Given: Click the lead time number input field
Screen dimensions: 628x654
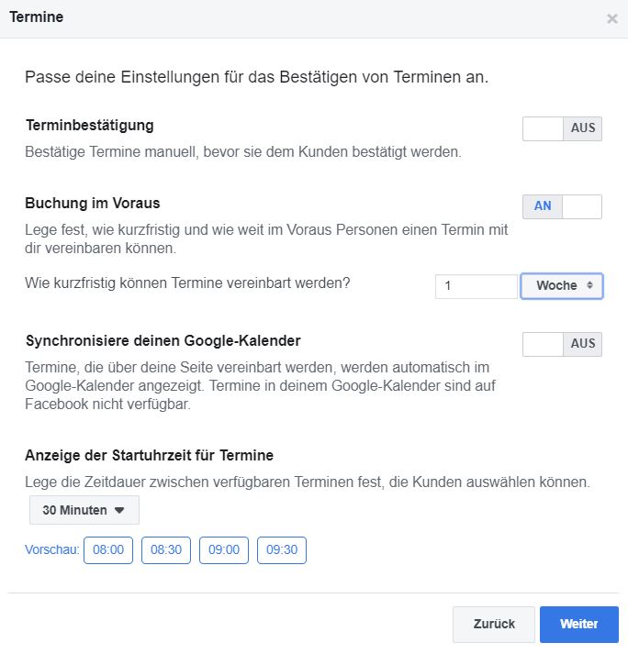Looking at the screenshot, I should click(477, 286).
